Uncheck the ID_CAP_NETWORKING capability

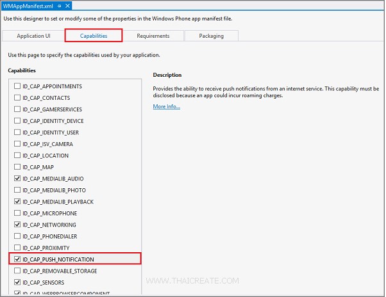click(x=17, y=225)
